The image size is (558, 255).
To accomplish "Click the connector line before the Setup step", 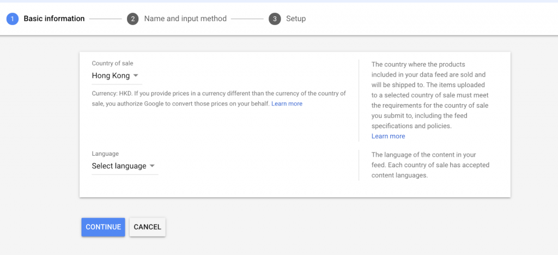I will point(247,19).
